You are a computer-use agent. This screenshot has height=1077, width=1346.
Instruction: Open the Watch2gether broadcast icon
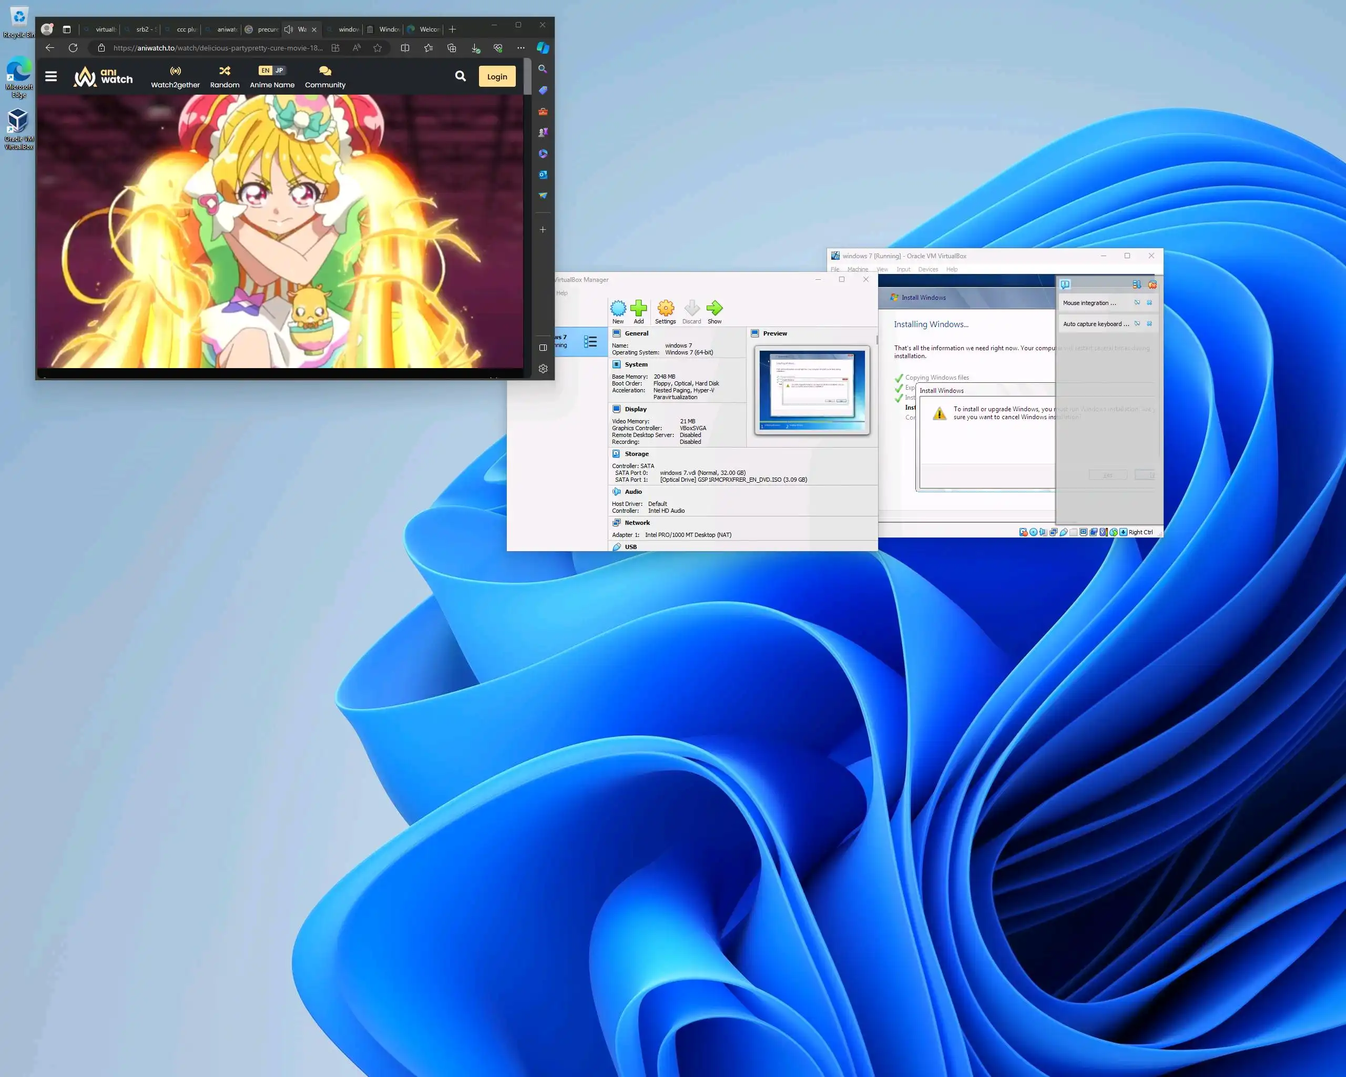(176, 71)
